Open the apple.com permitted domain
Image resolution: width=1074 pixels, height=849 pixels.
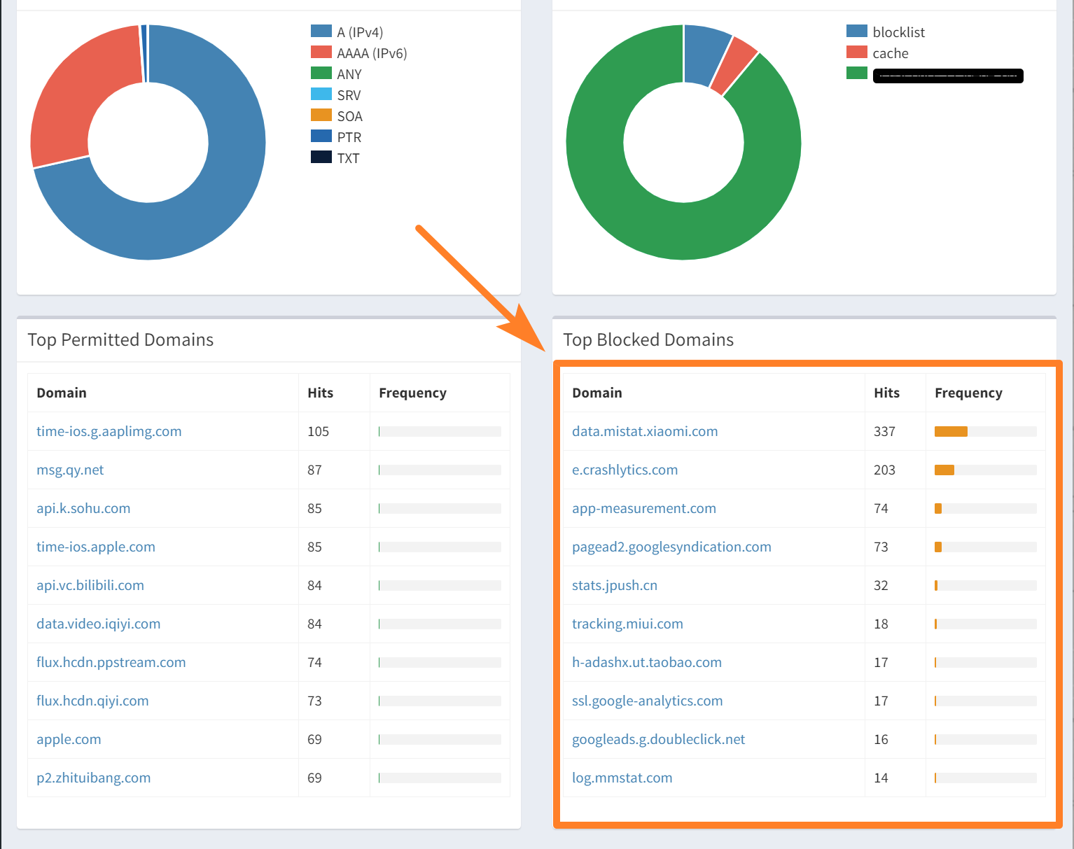(x=69, y=739)
